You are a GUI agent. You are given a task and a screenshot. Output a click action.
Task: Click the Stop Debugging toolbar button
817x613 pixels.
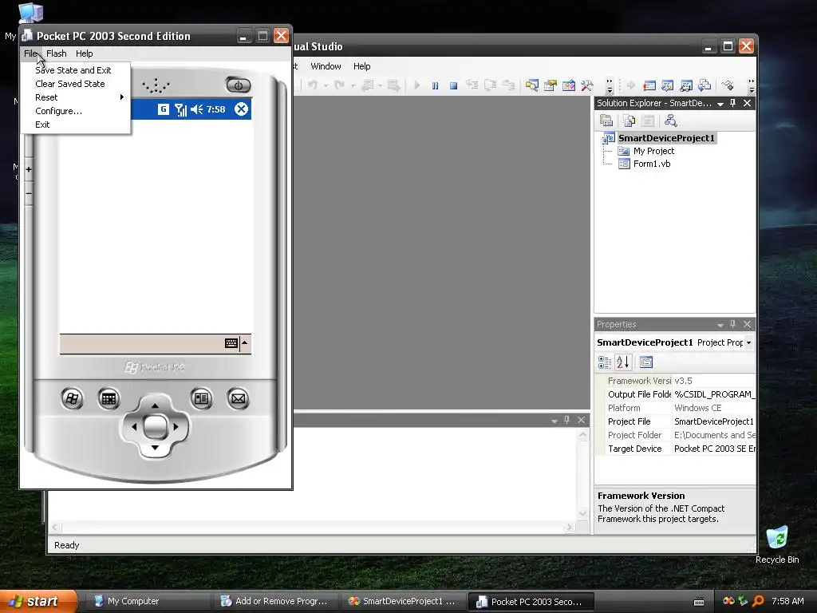click(453, 85)
